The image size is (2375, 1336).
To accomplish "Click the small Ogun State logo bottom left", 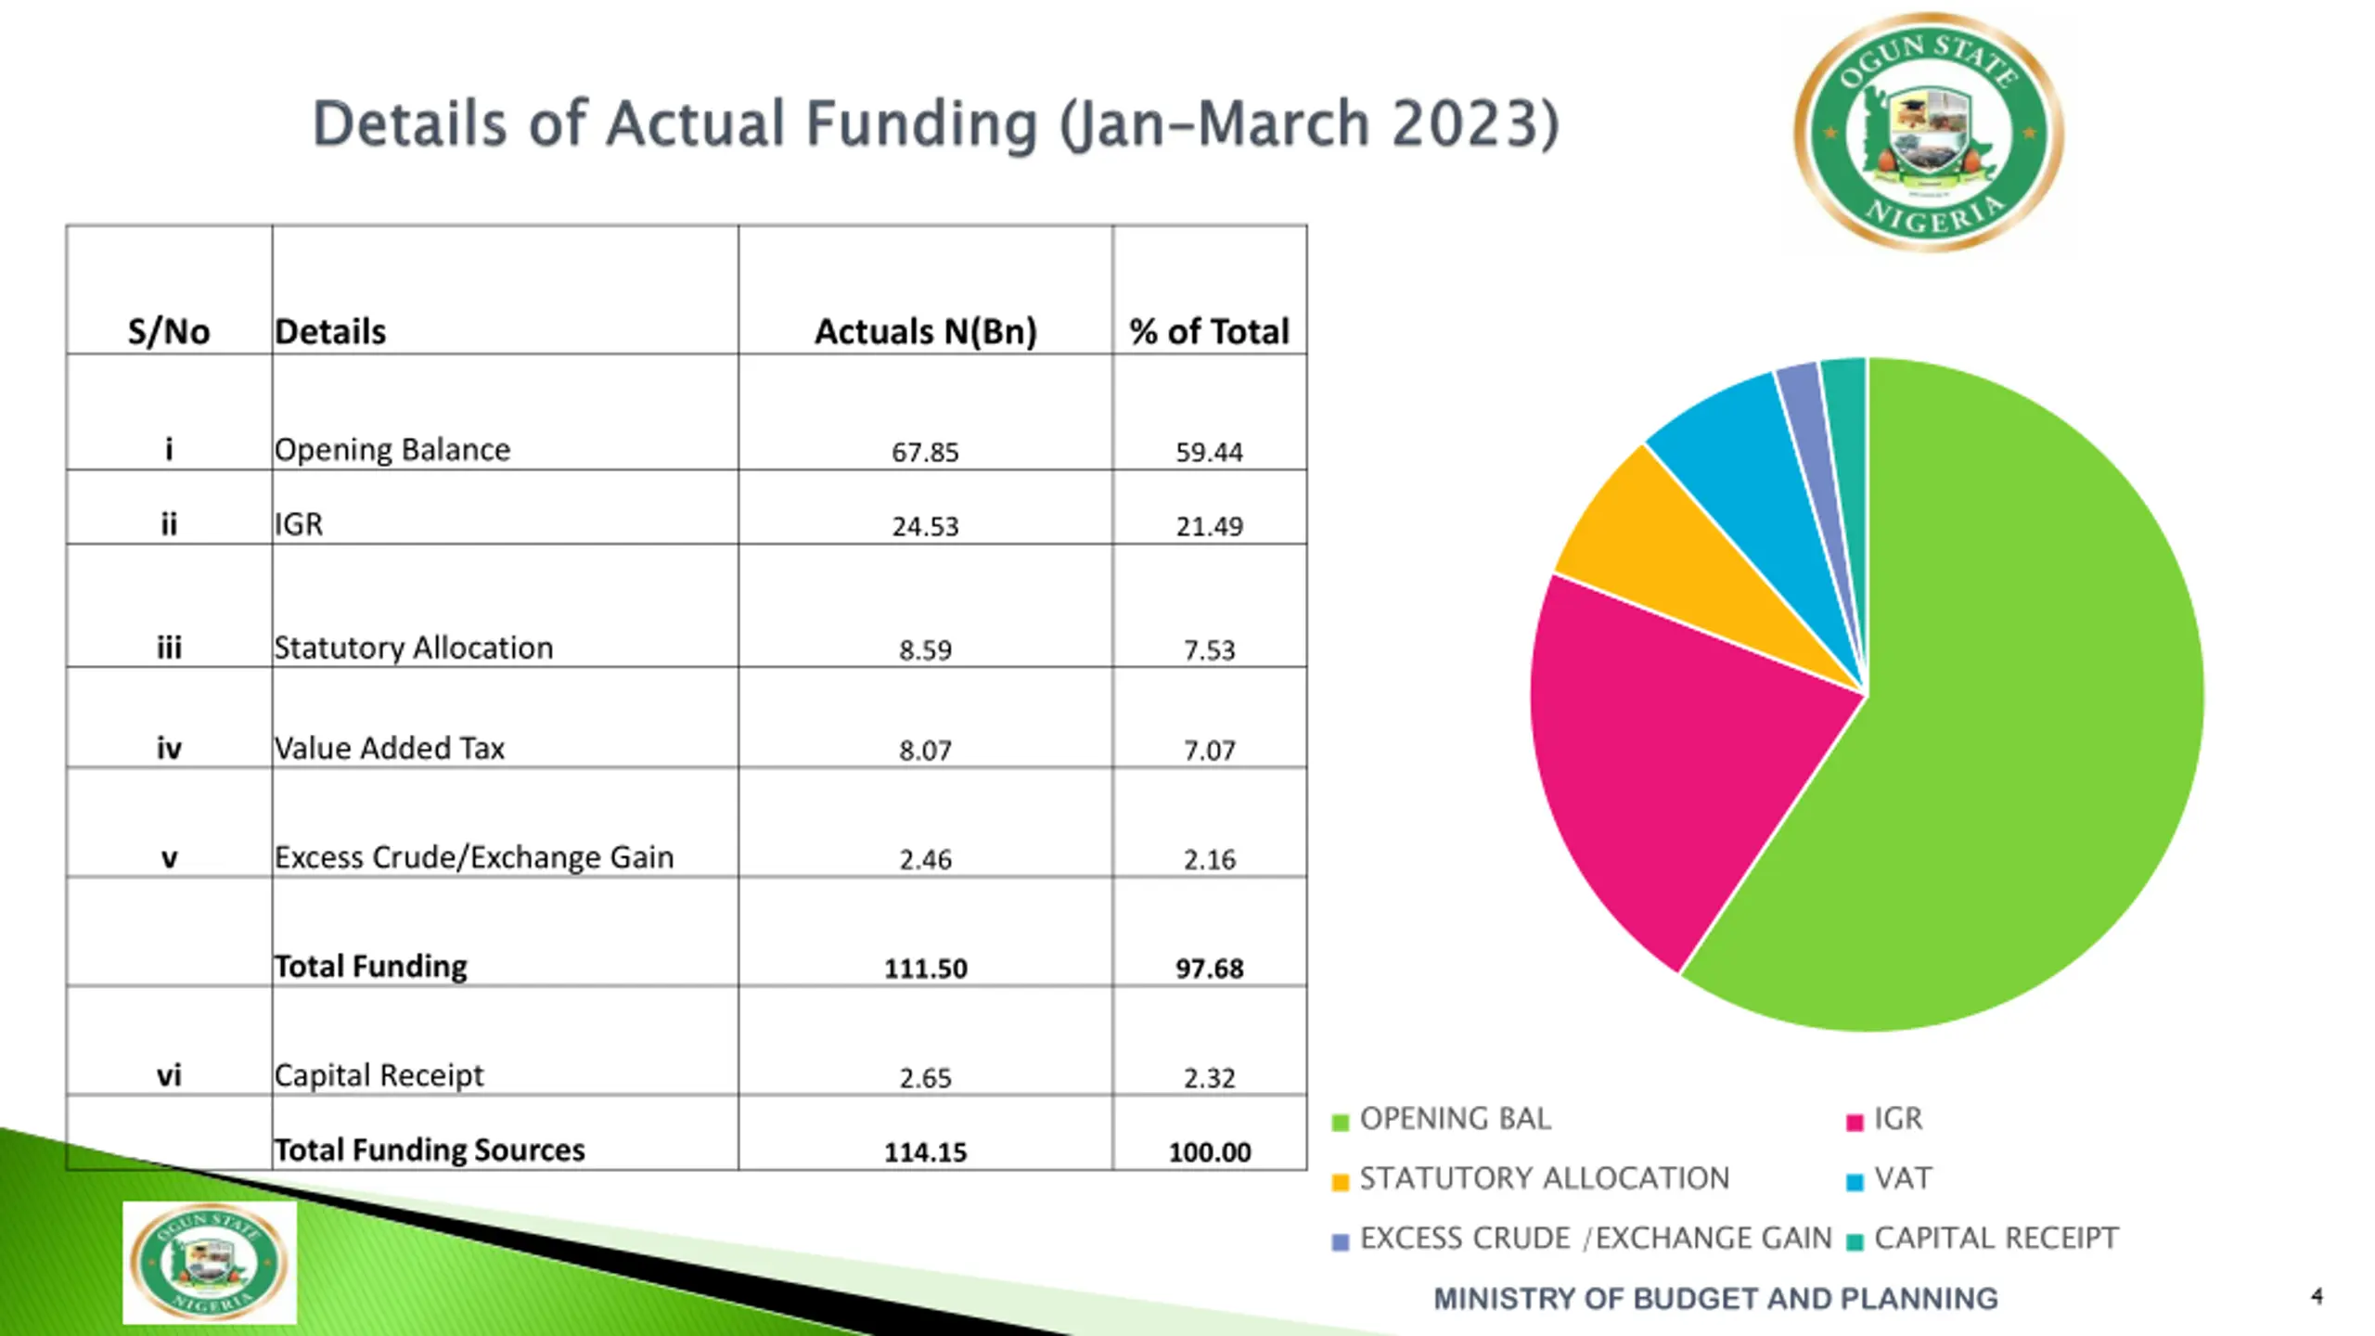I will click(210, 1263).
